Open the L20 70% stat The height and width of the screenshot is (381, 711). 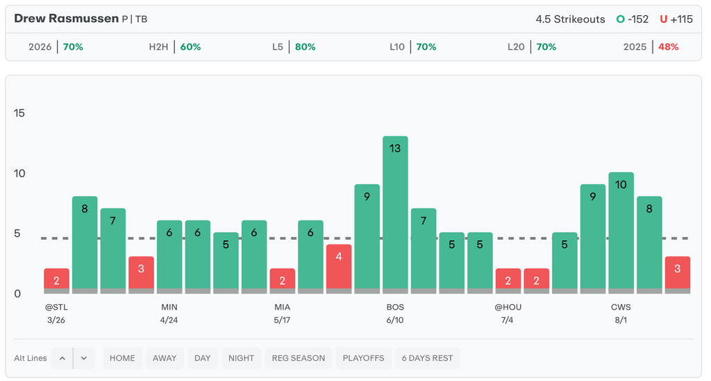(531, 46)
